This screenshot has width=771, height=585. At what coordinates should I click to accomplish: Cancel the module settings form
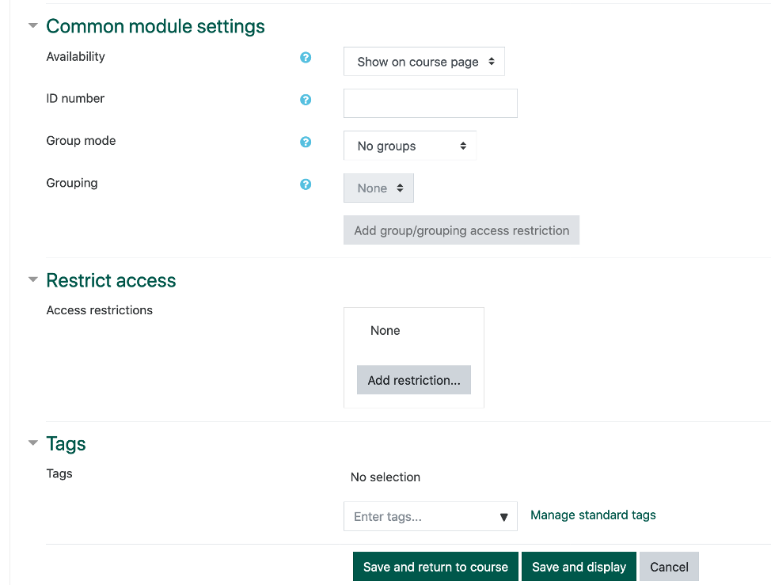(x=669, y=567)
